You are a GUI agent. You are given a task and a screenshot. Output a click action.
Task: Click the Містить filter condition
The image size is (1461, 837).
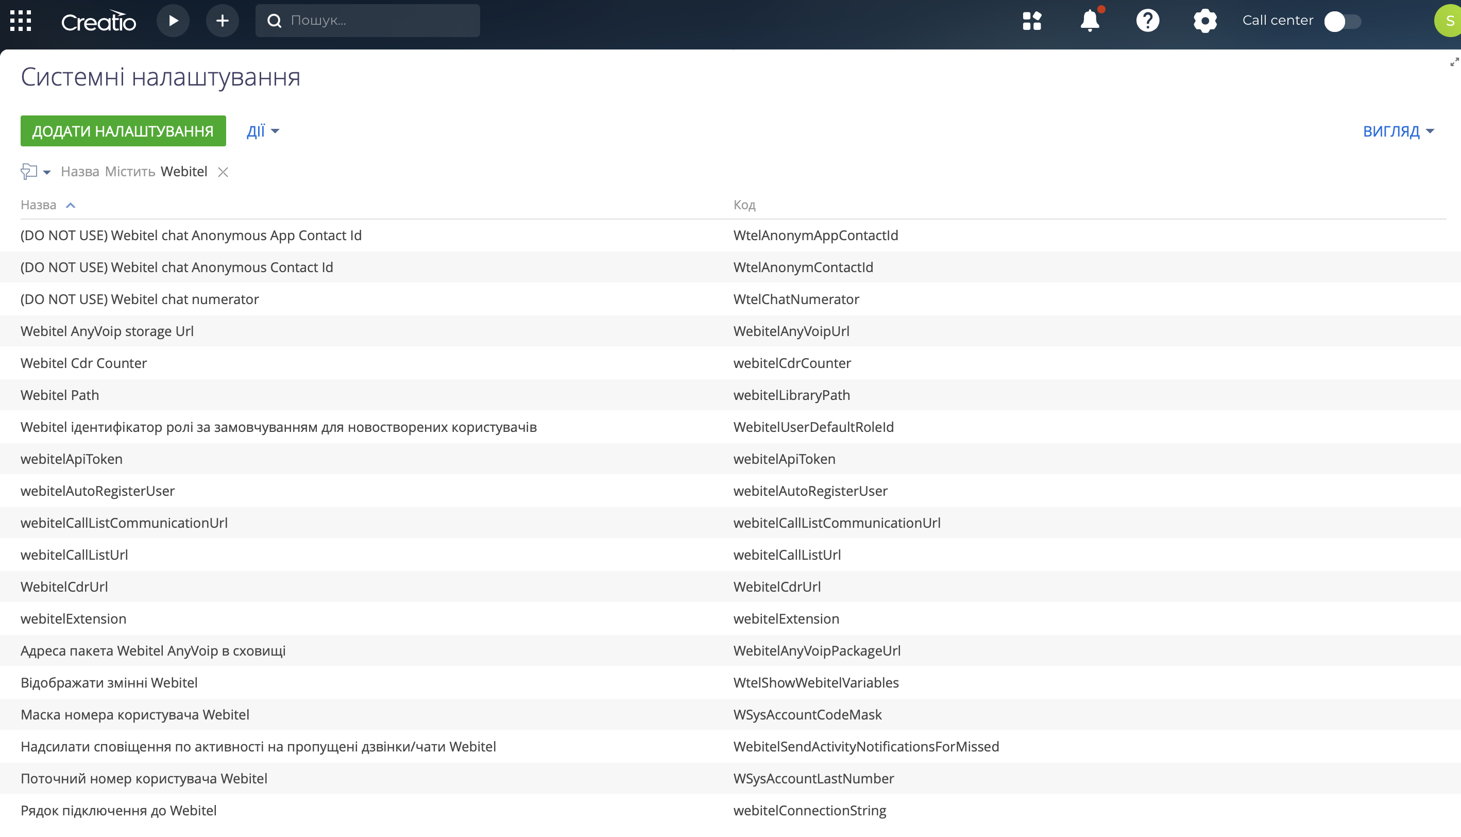130,171
